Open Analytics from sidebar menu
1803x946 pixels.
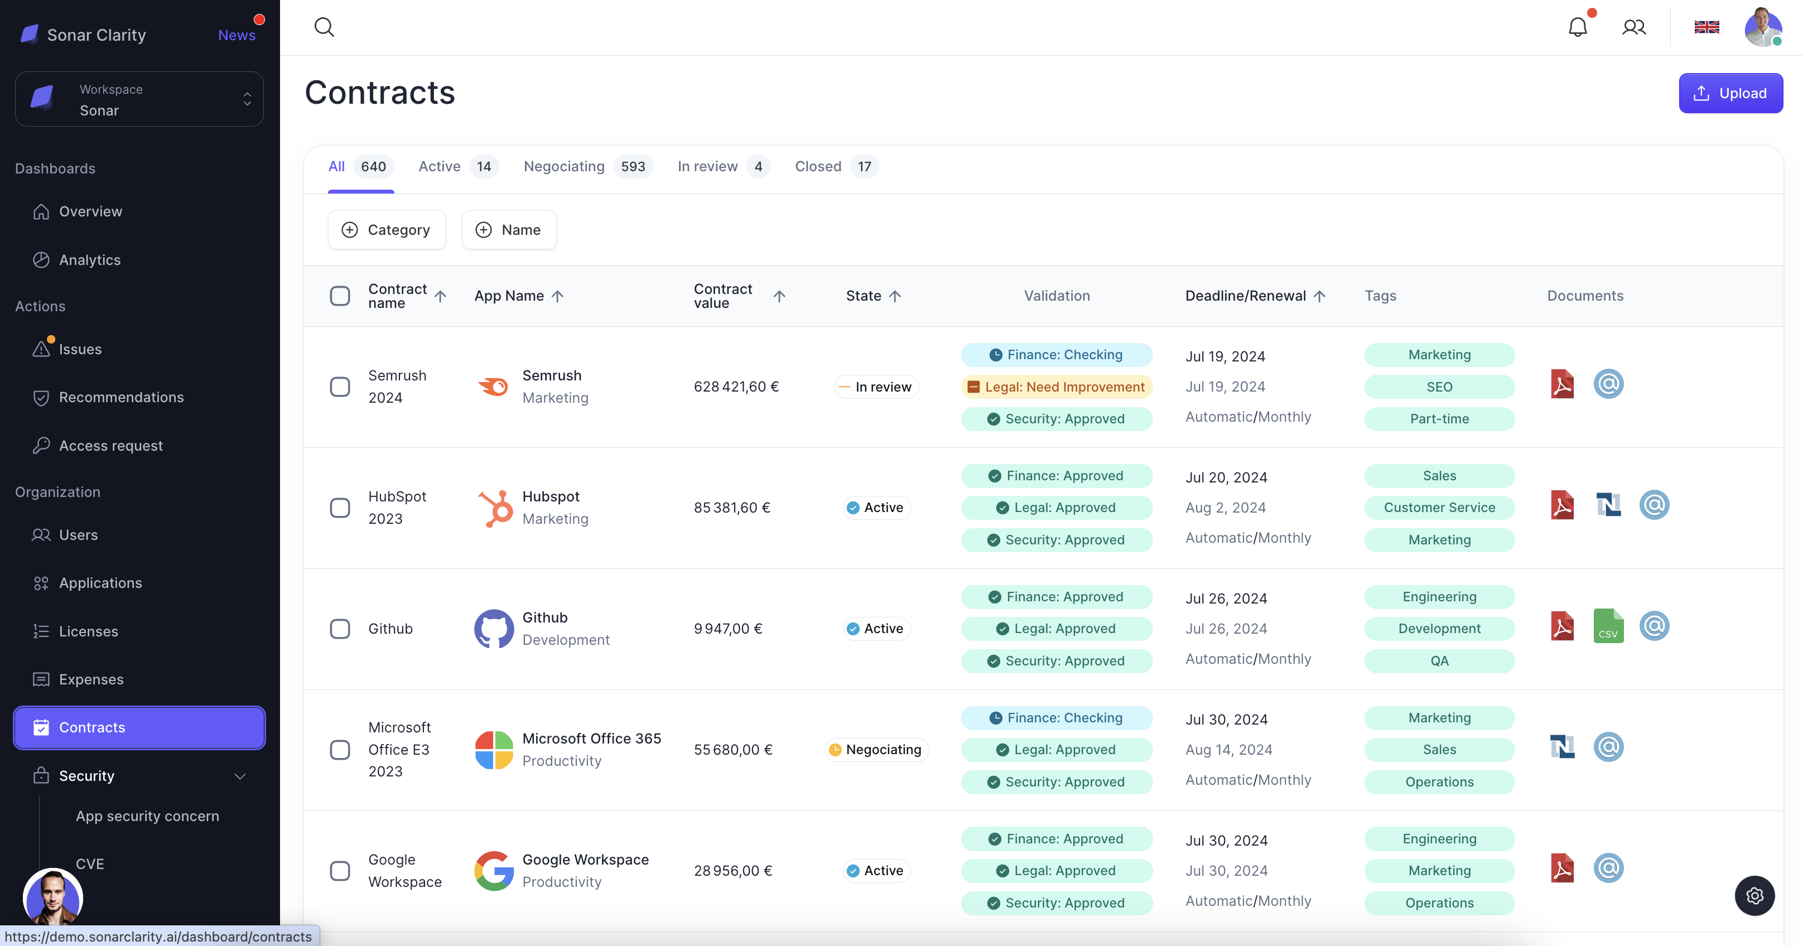coord(89,259)
